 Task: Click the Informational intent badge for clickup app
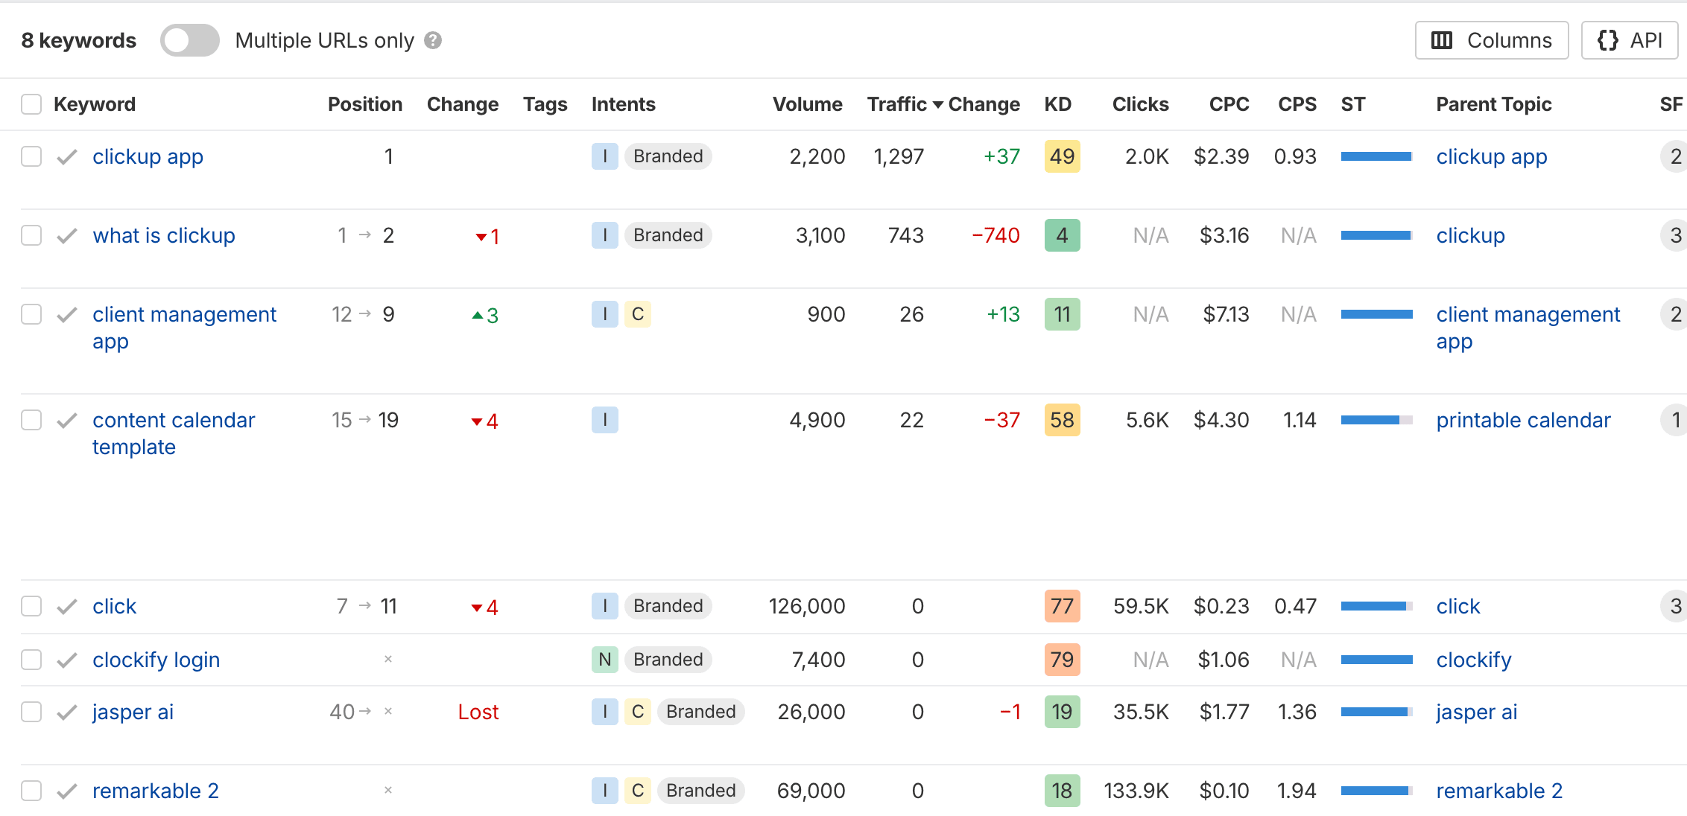point(604,156)
